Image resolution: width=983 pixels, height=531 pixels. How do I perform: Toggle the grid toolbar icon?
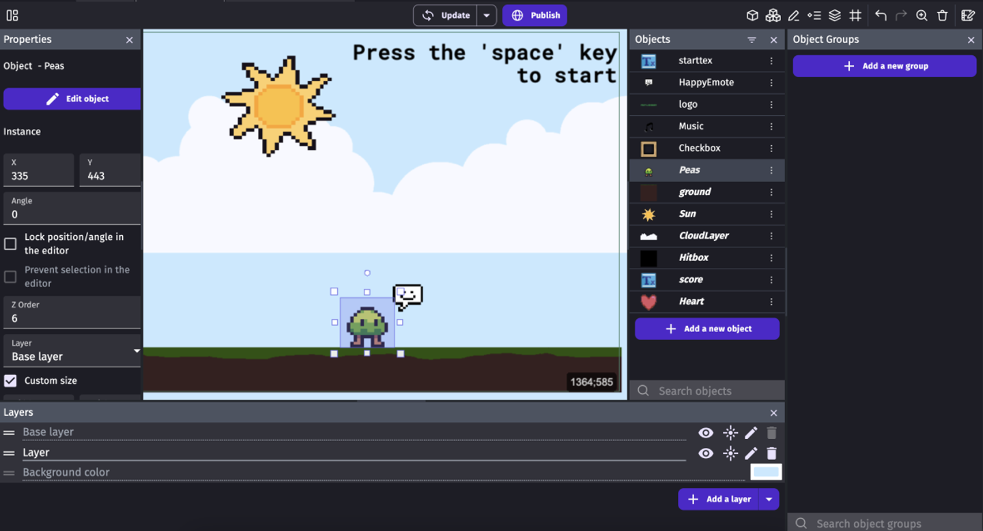tap(855, 16)
